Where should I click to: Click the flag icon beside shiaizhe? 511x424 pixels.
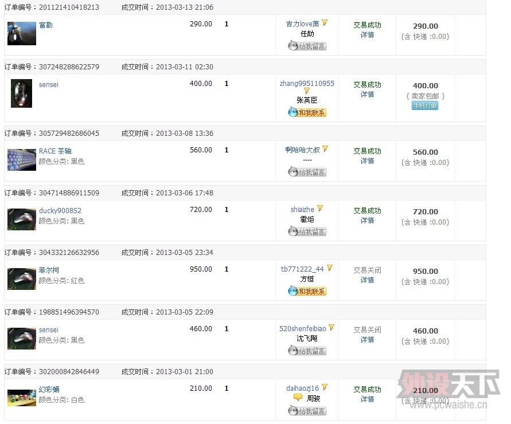point(320,209)
